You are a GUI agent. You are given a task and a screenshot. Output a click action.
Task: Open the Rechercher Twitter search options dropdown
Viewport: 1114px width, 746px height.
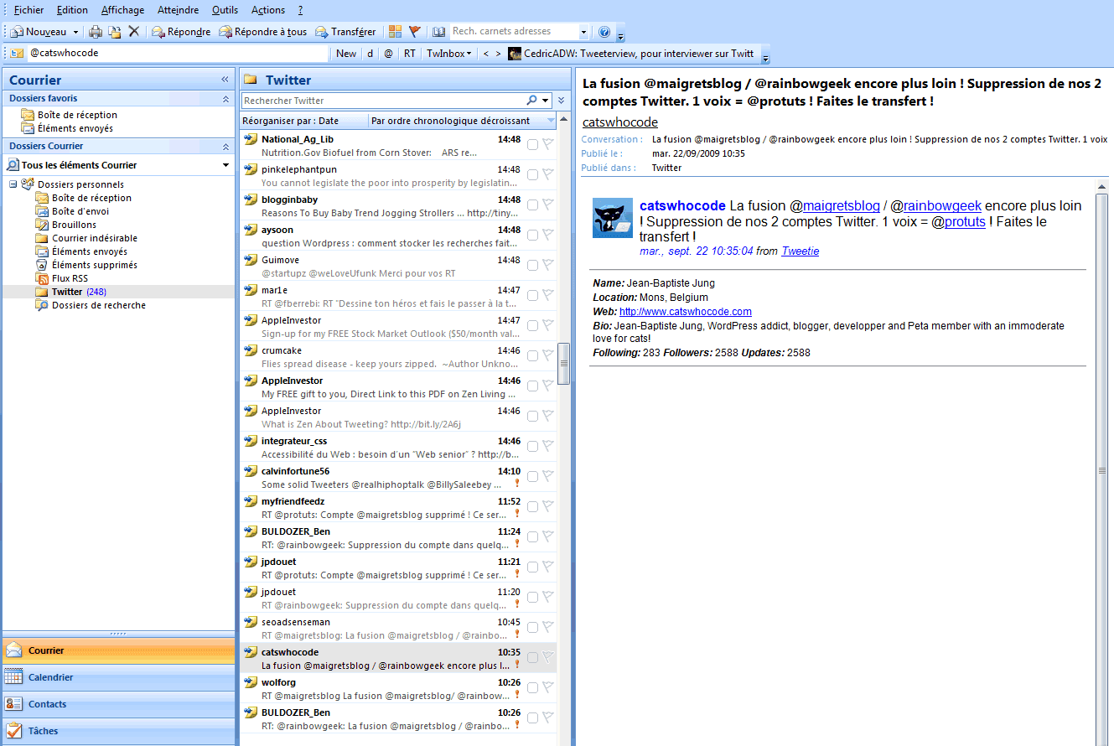tap(546, 101)
